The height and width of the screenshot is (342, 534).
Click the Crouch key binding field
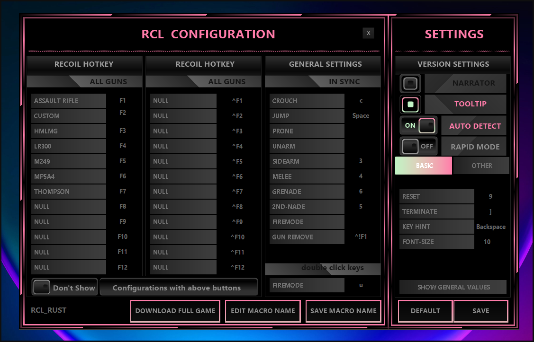[x=361, y=101]
